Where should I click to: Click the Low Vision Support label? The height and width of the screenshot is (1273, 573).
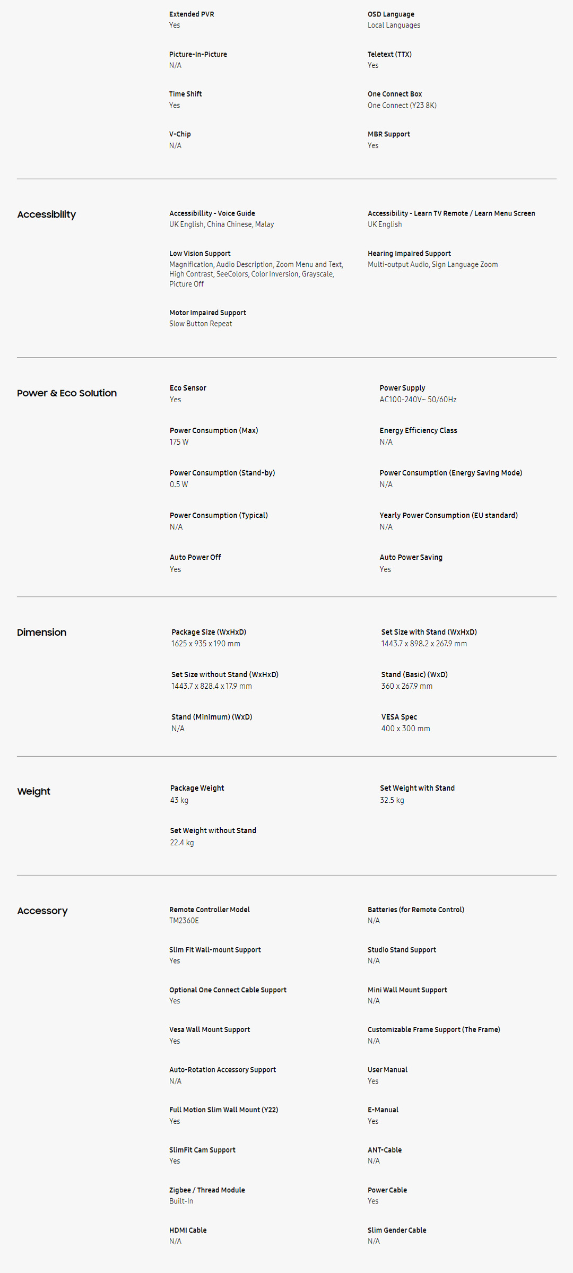(x=199, y=254)
